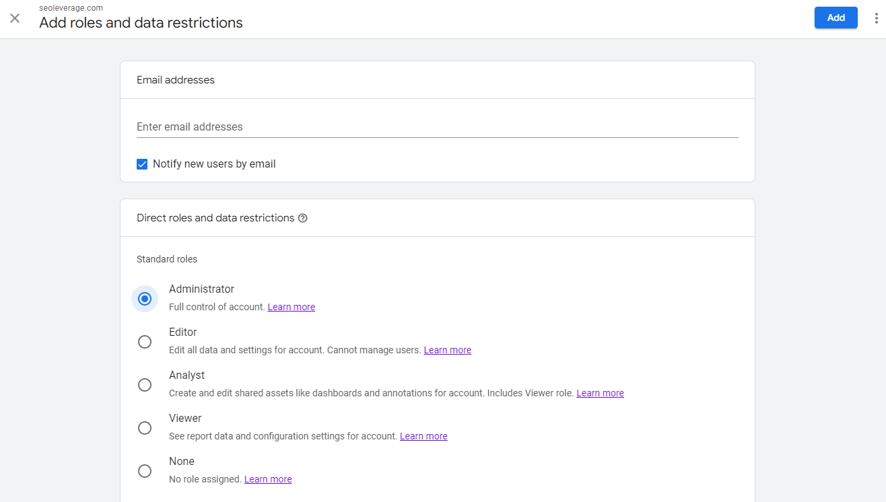The height and width of the screenshot is (502, 886).
Task: Click the Direct roles and data restrictions heading
Action: click(x=215, y=218)
